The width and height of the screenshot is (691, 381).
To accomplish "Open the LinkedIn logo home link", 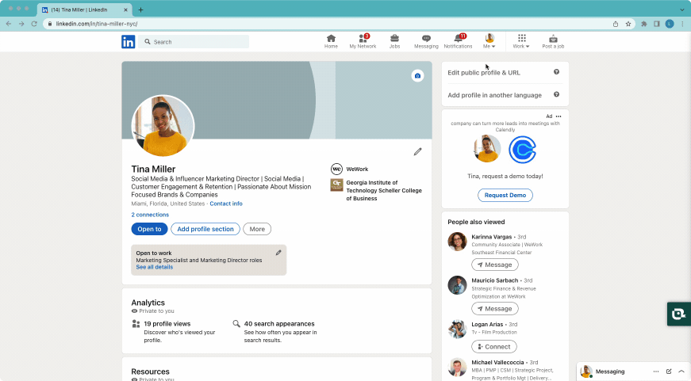I will point(129,42).
